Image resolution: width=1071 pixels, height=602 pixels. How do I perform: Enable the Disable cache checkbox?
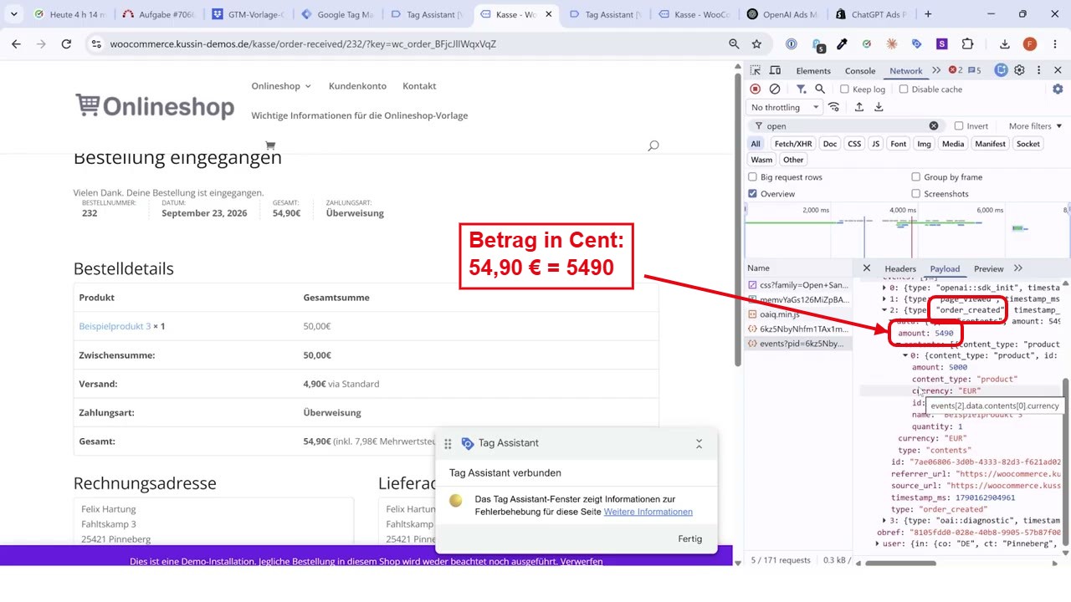tap(903, 89)
